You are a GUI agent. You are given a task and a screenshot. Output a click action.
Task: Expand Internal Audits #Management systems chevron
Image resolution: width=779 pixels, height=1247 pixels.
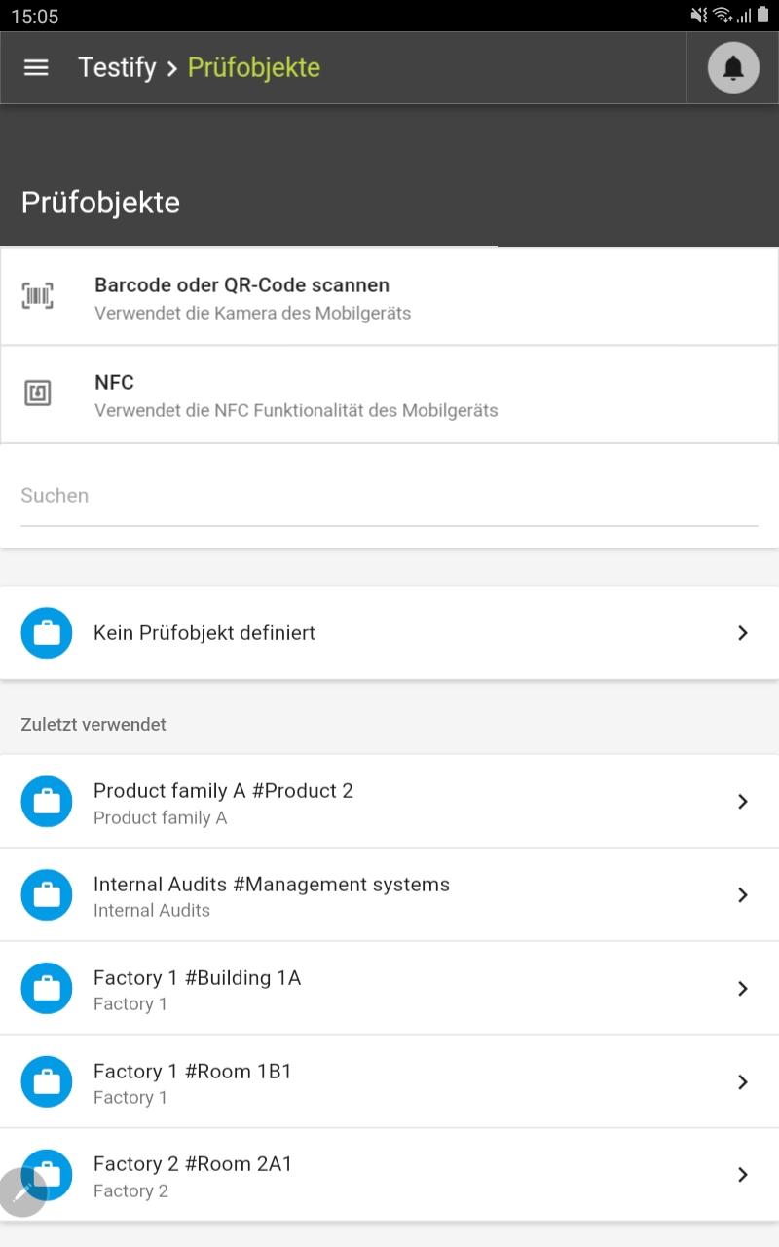point(743,895)
